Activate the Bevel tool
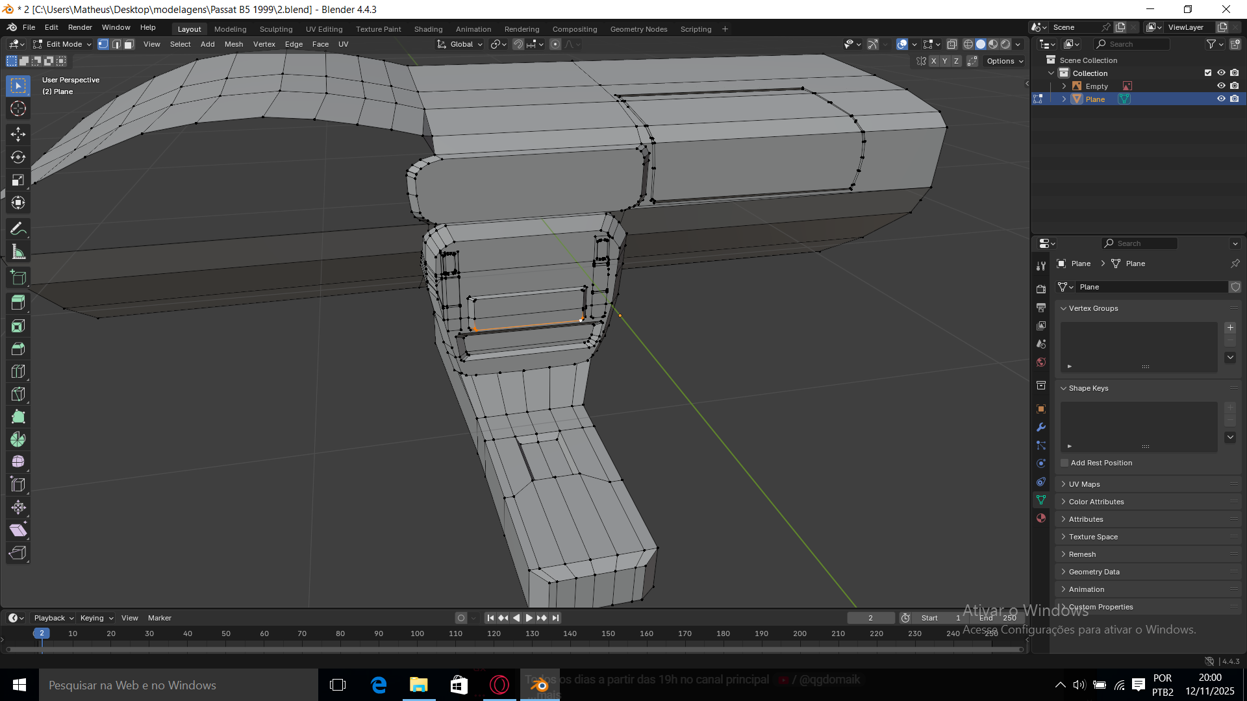Screen dimensions: 1247x701 (18, 349)
